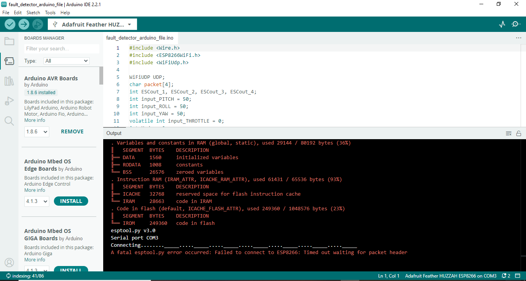The width and height of the screenshot is (526, 281).
Task: Click the Serial port COM3 output line
Action: click(x=134, y=238)
